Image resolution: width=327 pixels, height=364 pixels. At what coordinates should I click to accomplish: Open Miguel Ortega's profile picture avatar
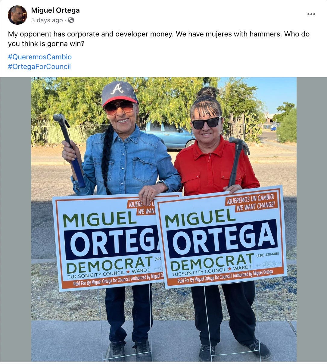tap(17, 15)
